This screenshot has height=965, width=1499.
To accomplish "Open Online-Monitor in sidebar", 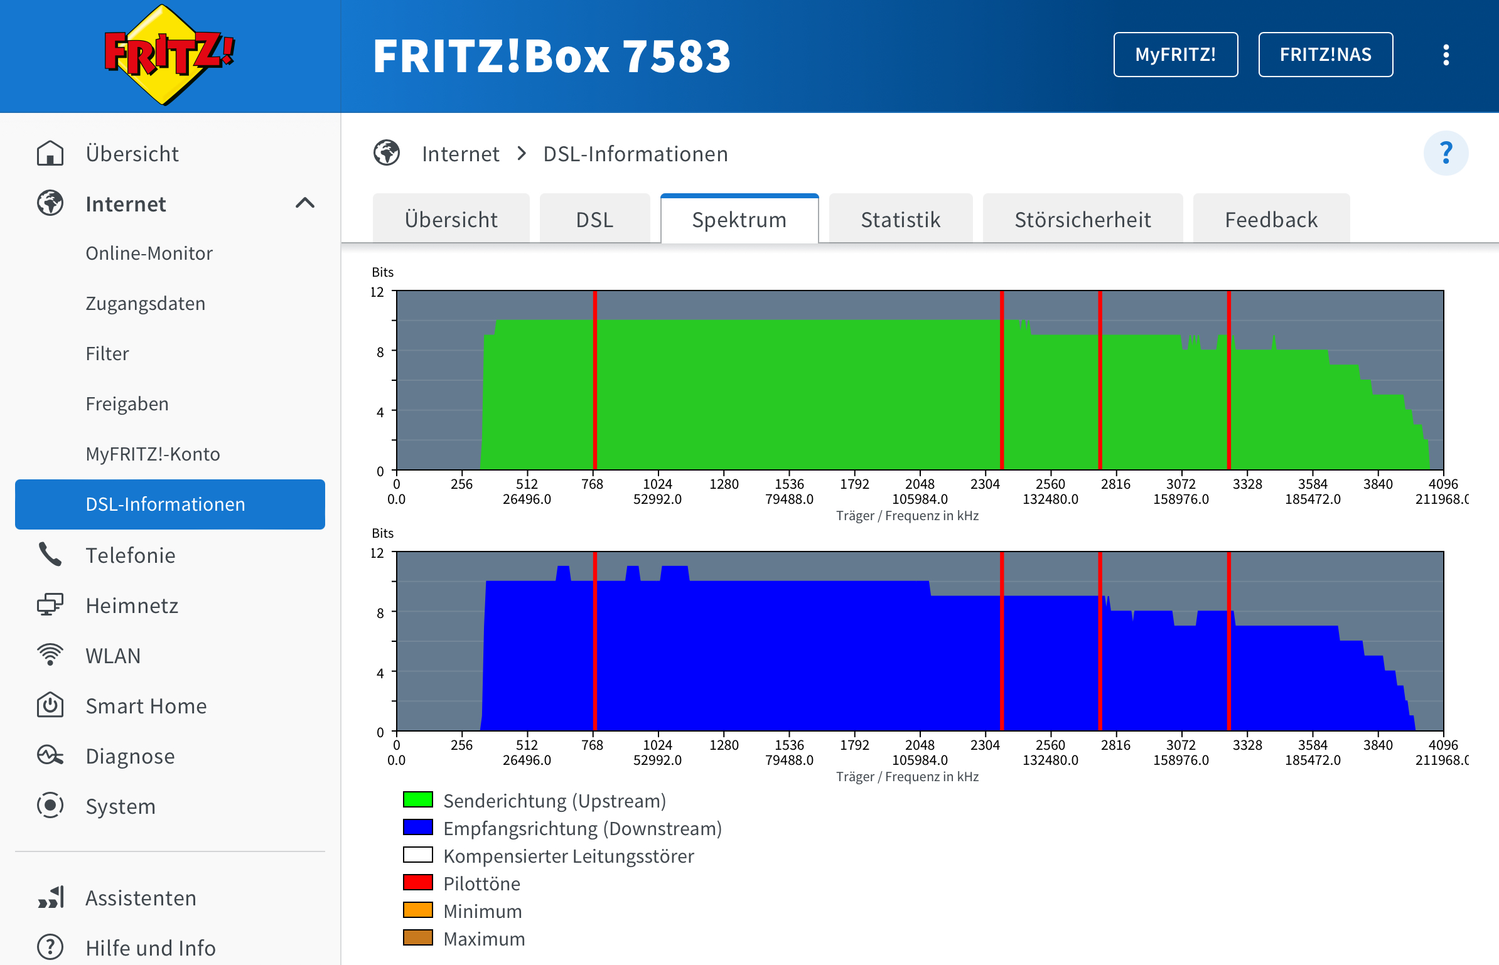I will point(149,253).
